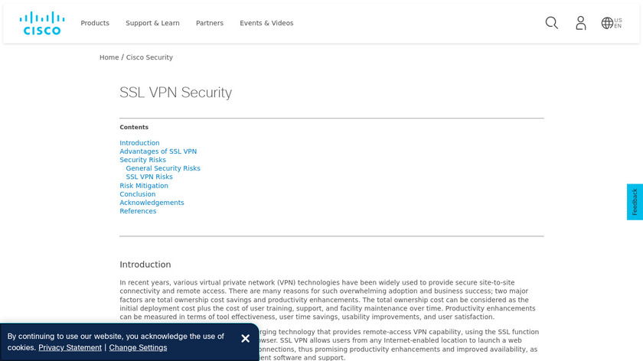Viewport: 643px width, 361px height.
Task: Click the Cisco logo
Action: (x=42, y=23)
